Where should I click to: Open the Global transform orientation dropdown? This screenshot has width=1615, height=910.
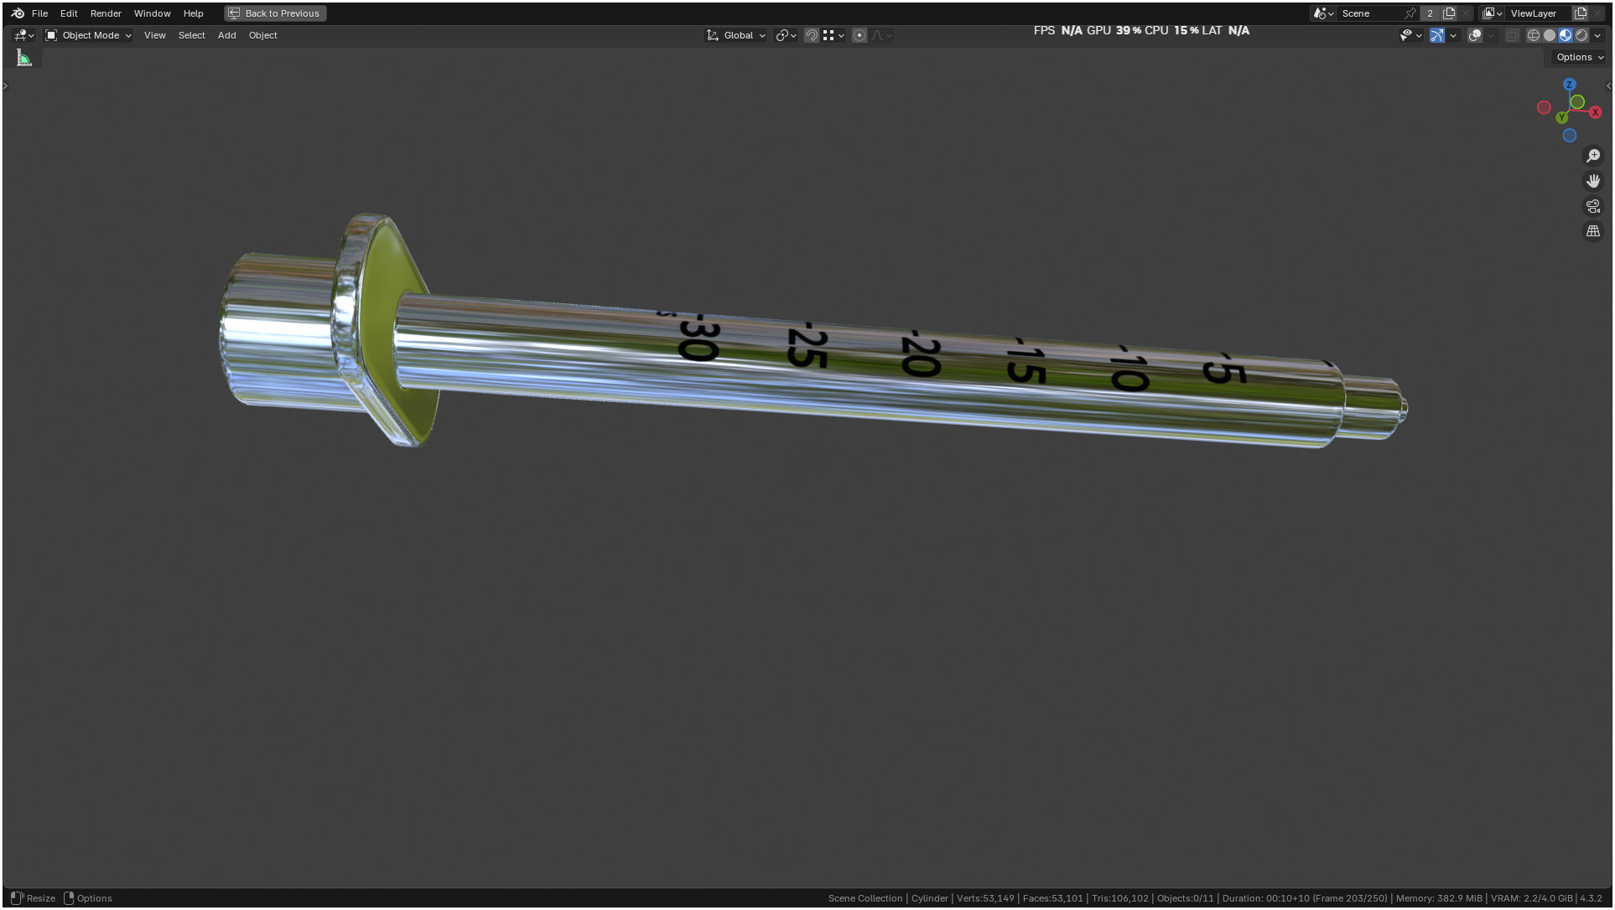tap(736, 35)
